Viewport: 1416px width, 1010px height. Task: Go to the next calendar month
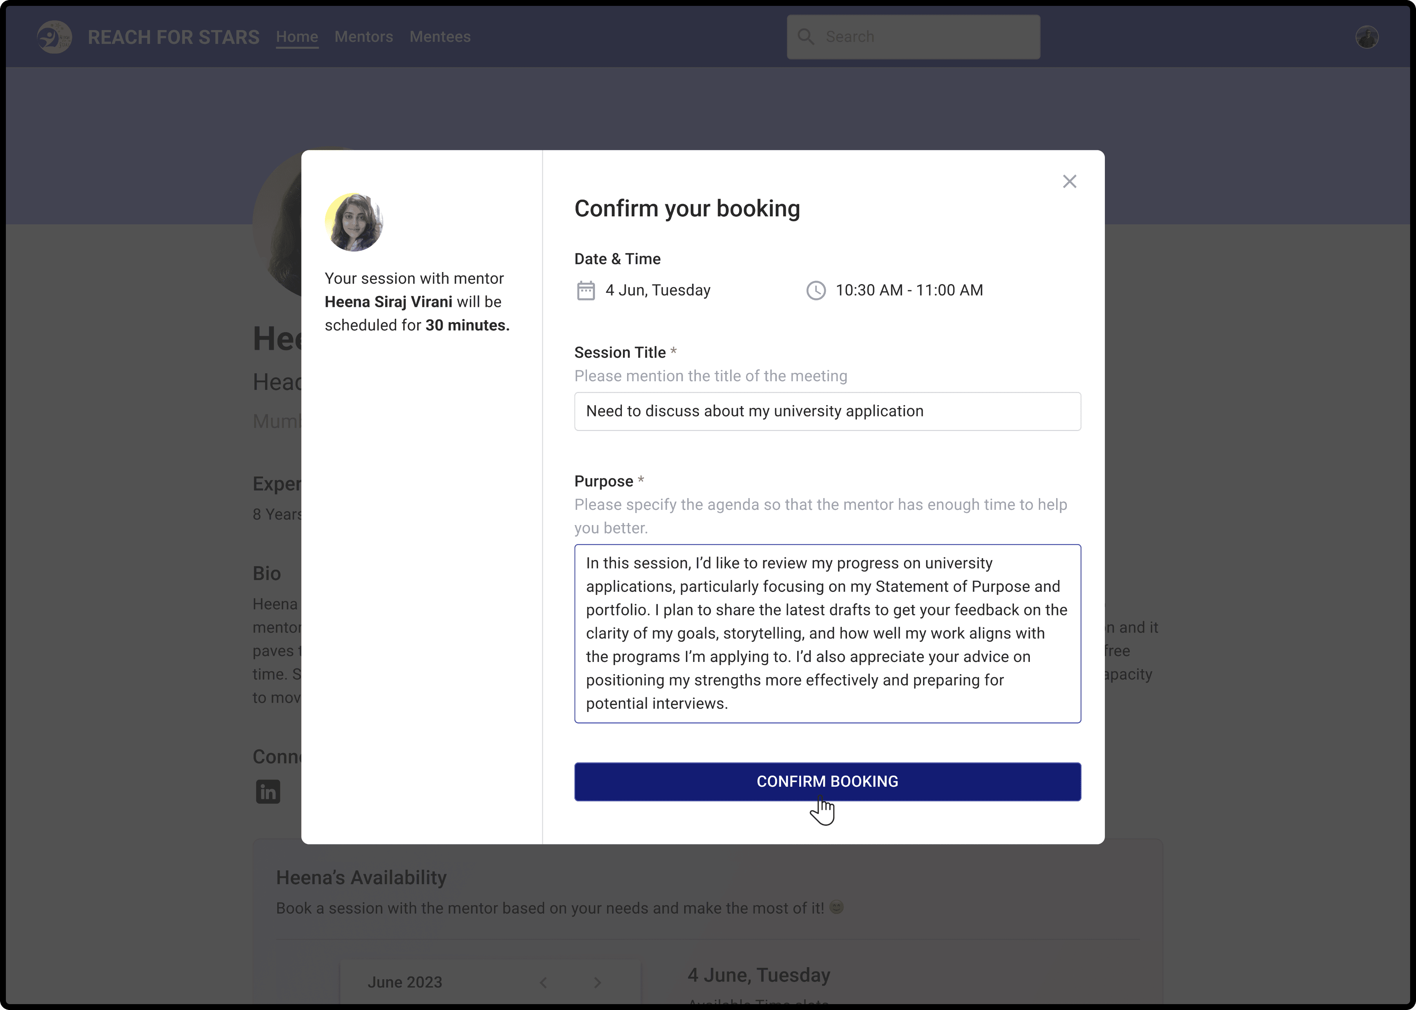[598, 982]
